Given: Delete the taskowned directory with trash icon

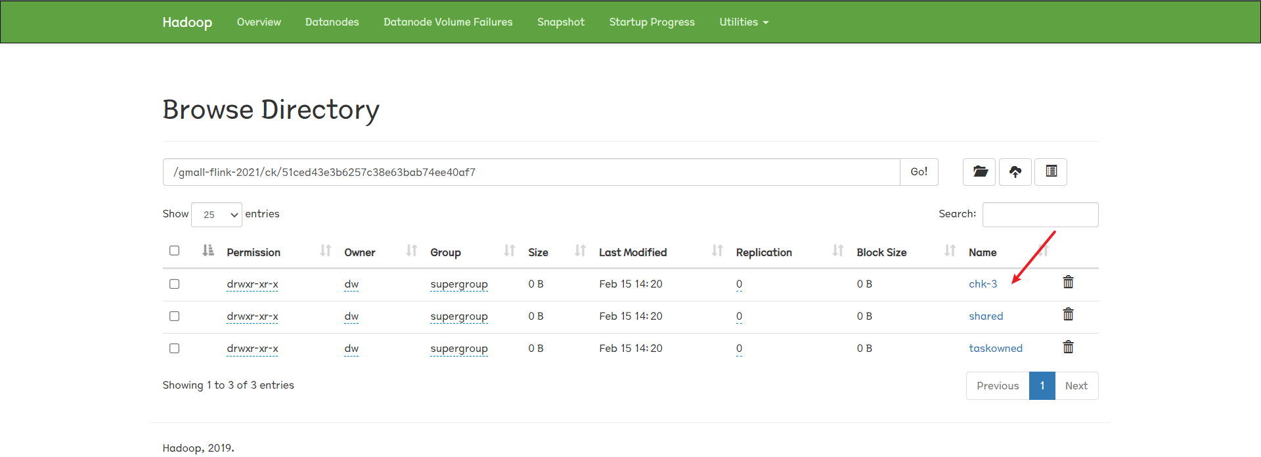Looking at the screenshot, I should 1069,347.
